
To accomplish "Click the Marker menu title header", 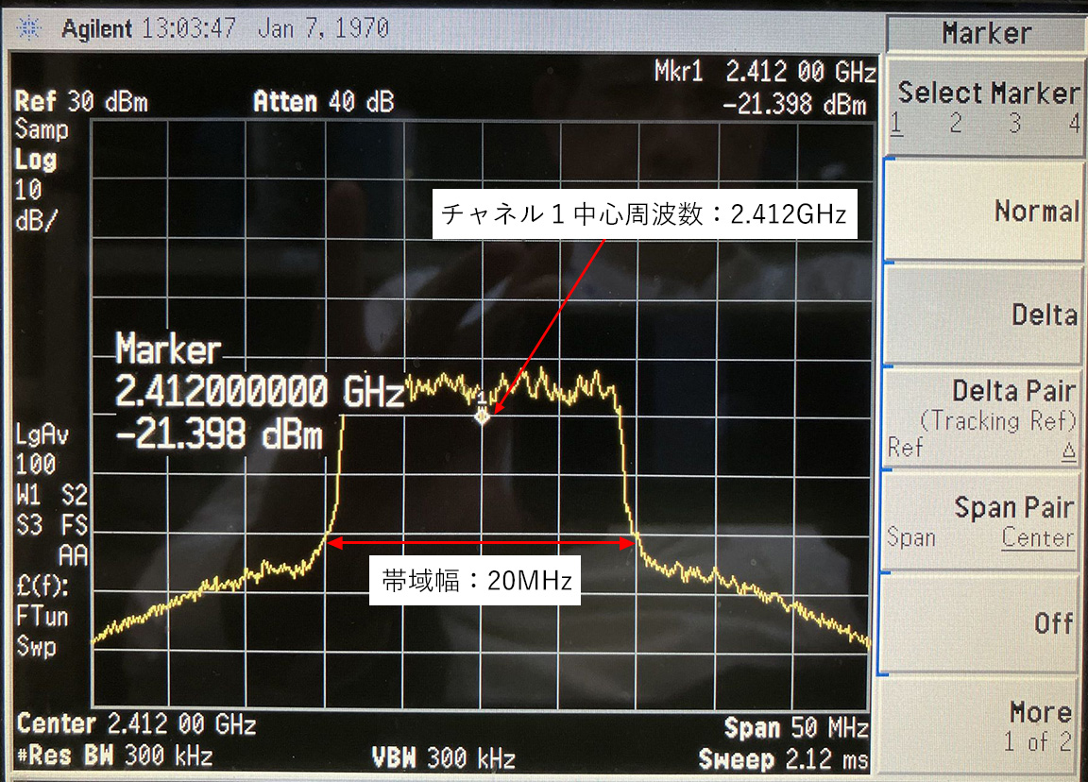I will tap(986, 34).
